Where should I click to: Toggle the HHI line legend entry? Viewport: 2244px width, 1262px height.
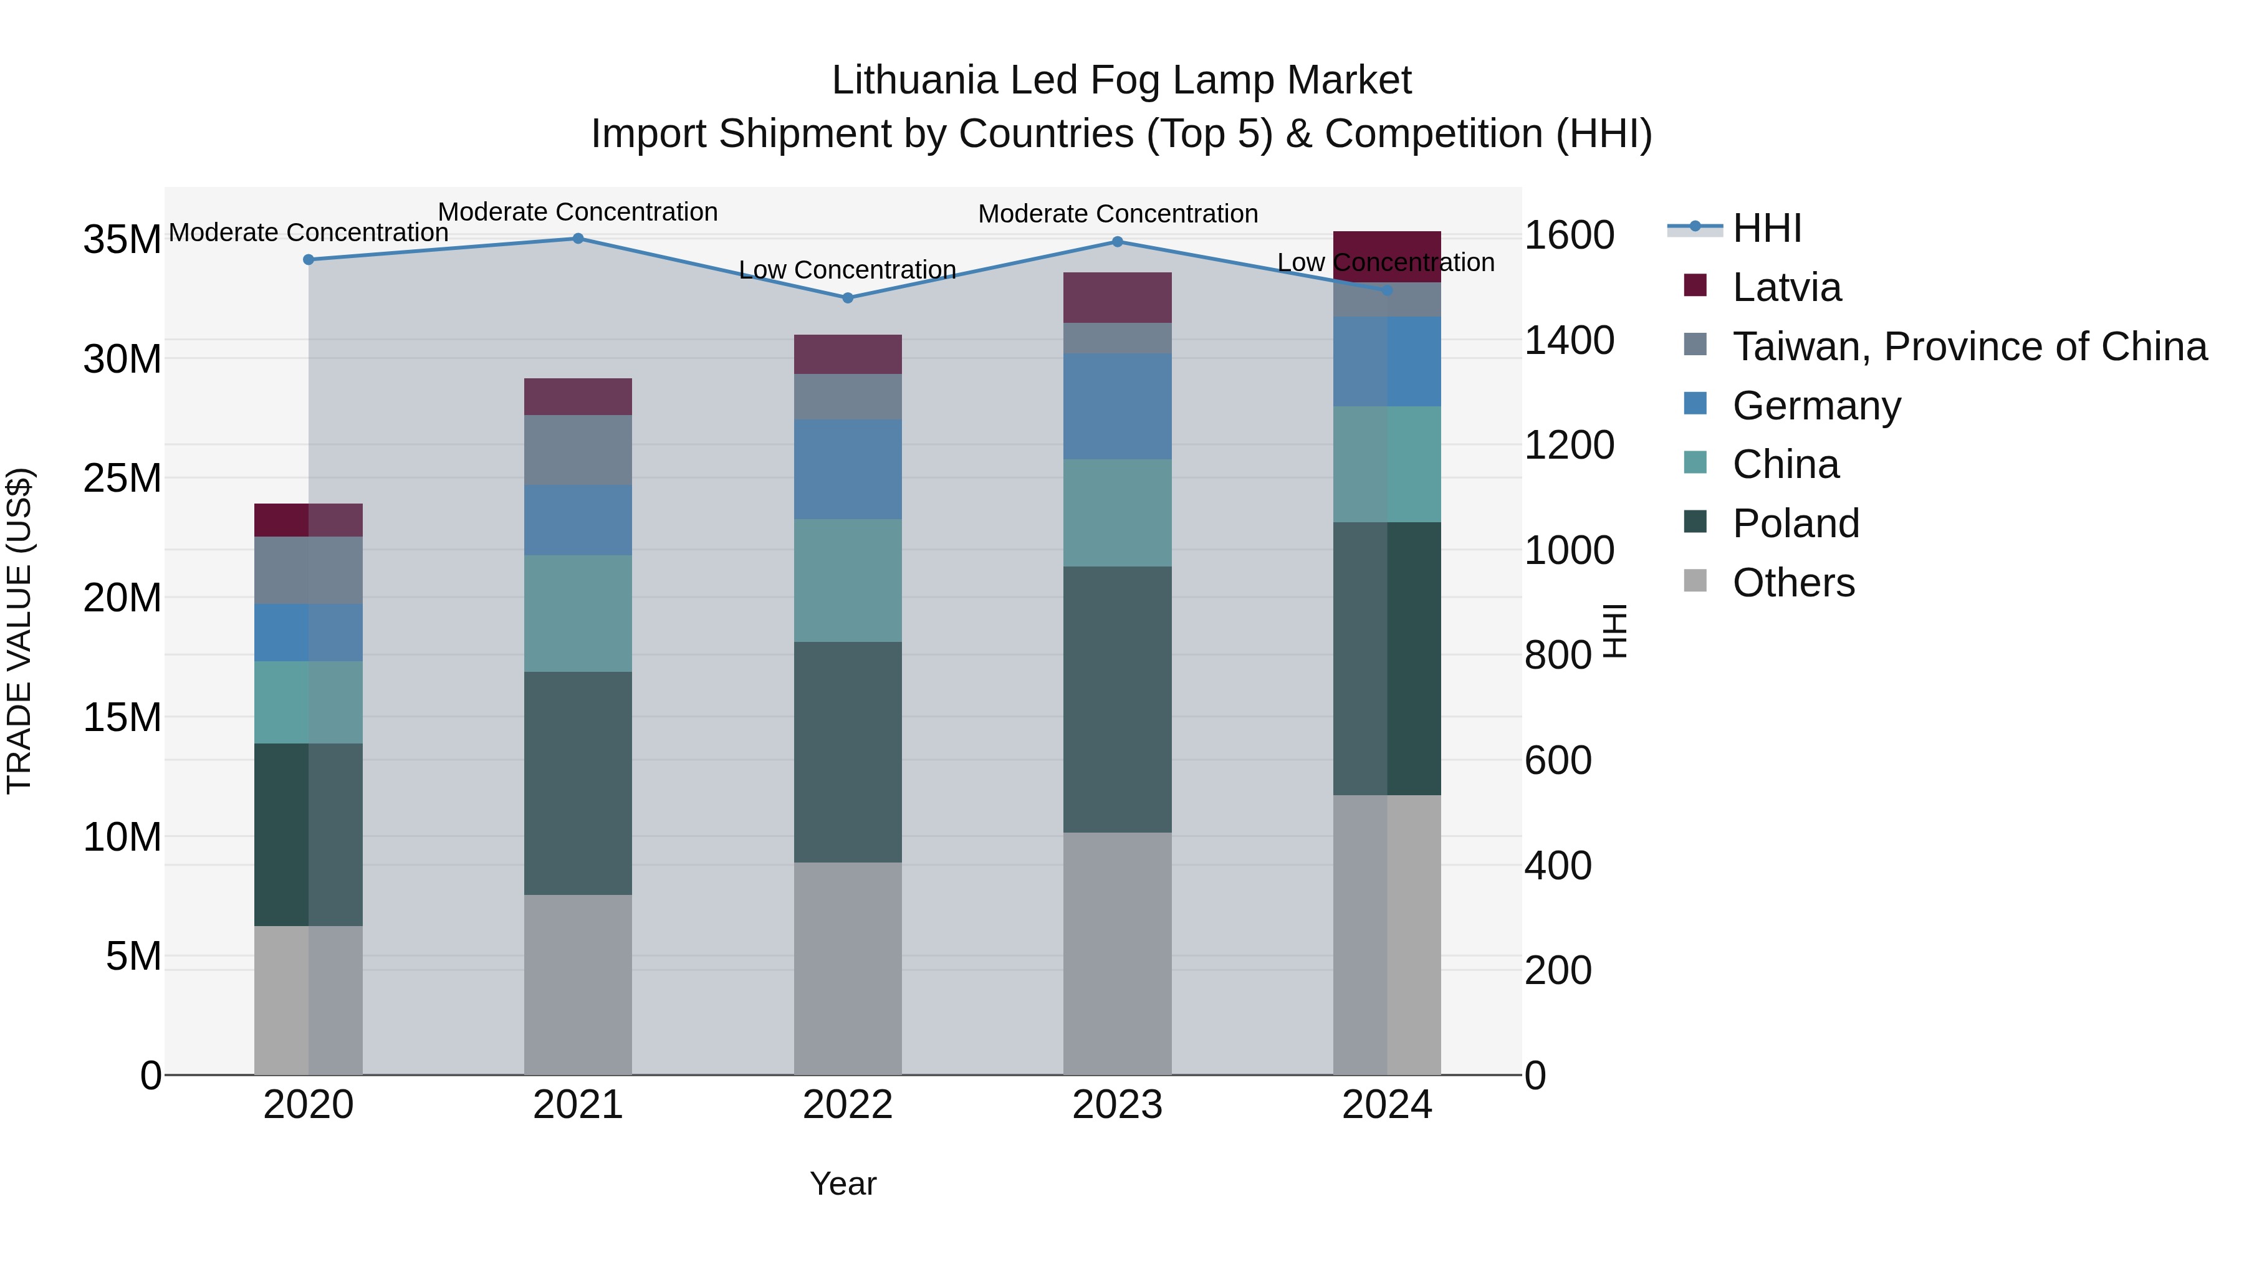(x=1733, y=228)
